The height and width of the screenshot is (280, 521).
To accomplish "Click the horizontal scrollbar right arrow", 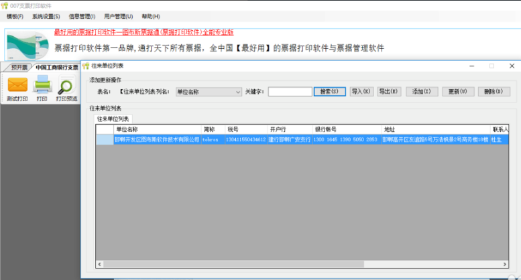I will tap(505, 264).
